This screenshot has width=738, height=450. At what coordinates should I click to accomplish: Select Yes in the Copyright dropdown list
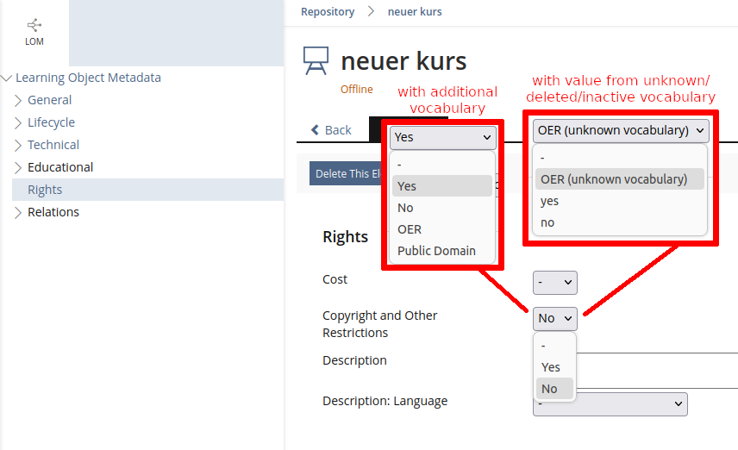pyautogui.click(x=551, y=367)
